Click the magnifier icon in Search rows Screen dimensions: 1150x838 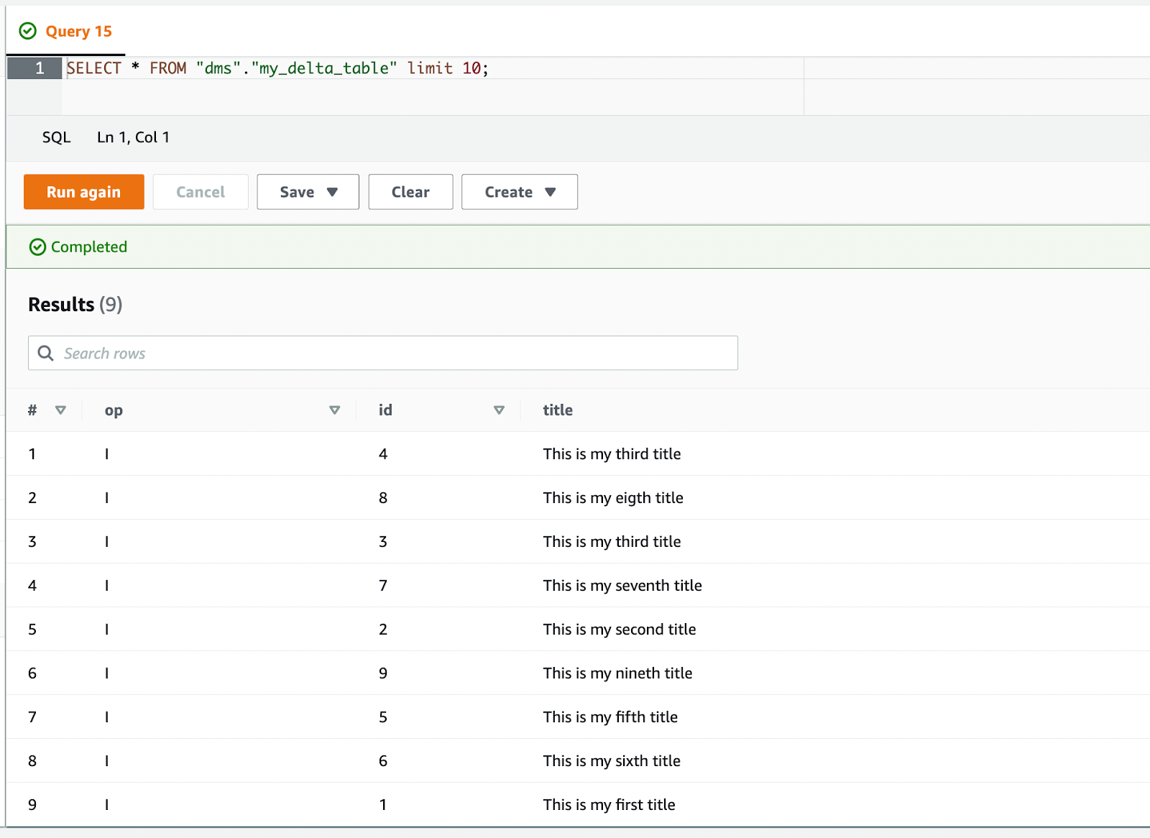pos(45,353)
